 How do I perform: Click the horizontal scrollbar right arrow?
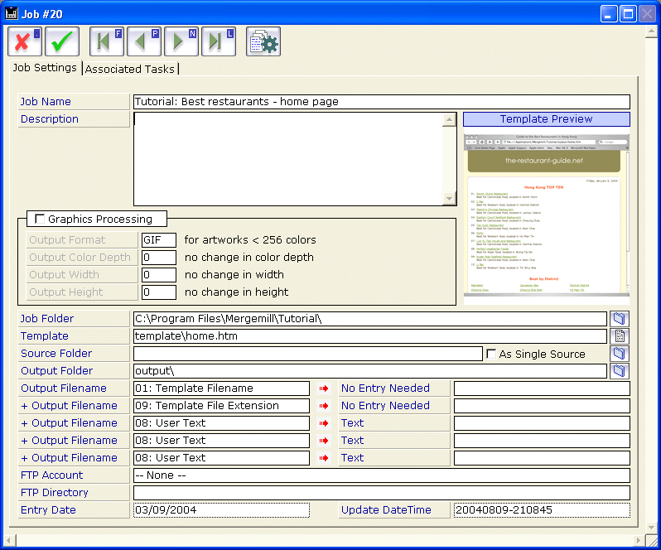[639, 540]
